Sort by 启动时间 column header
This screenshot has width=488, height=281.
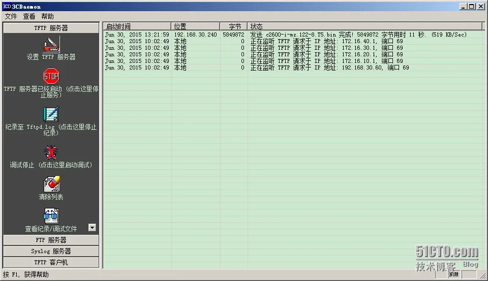coord(137,26)
